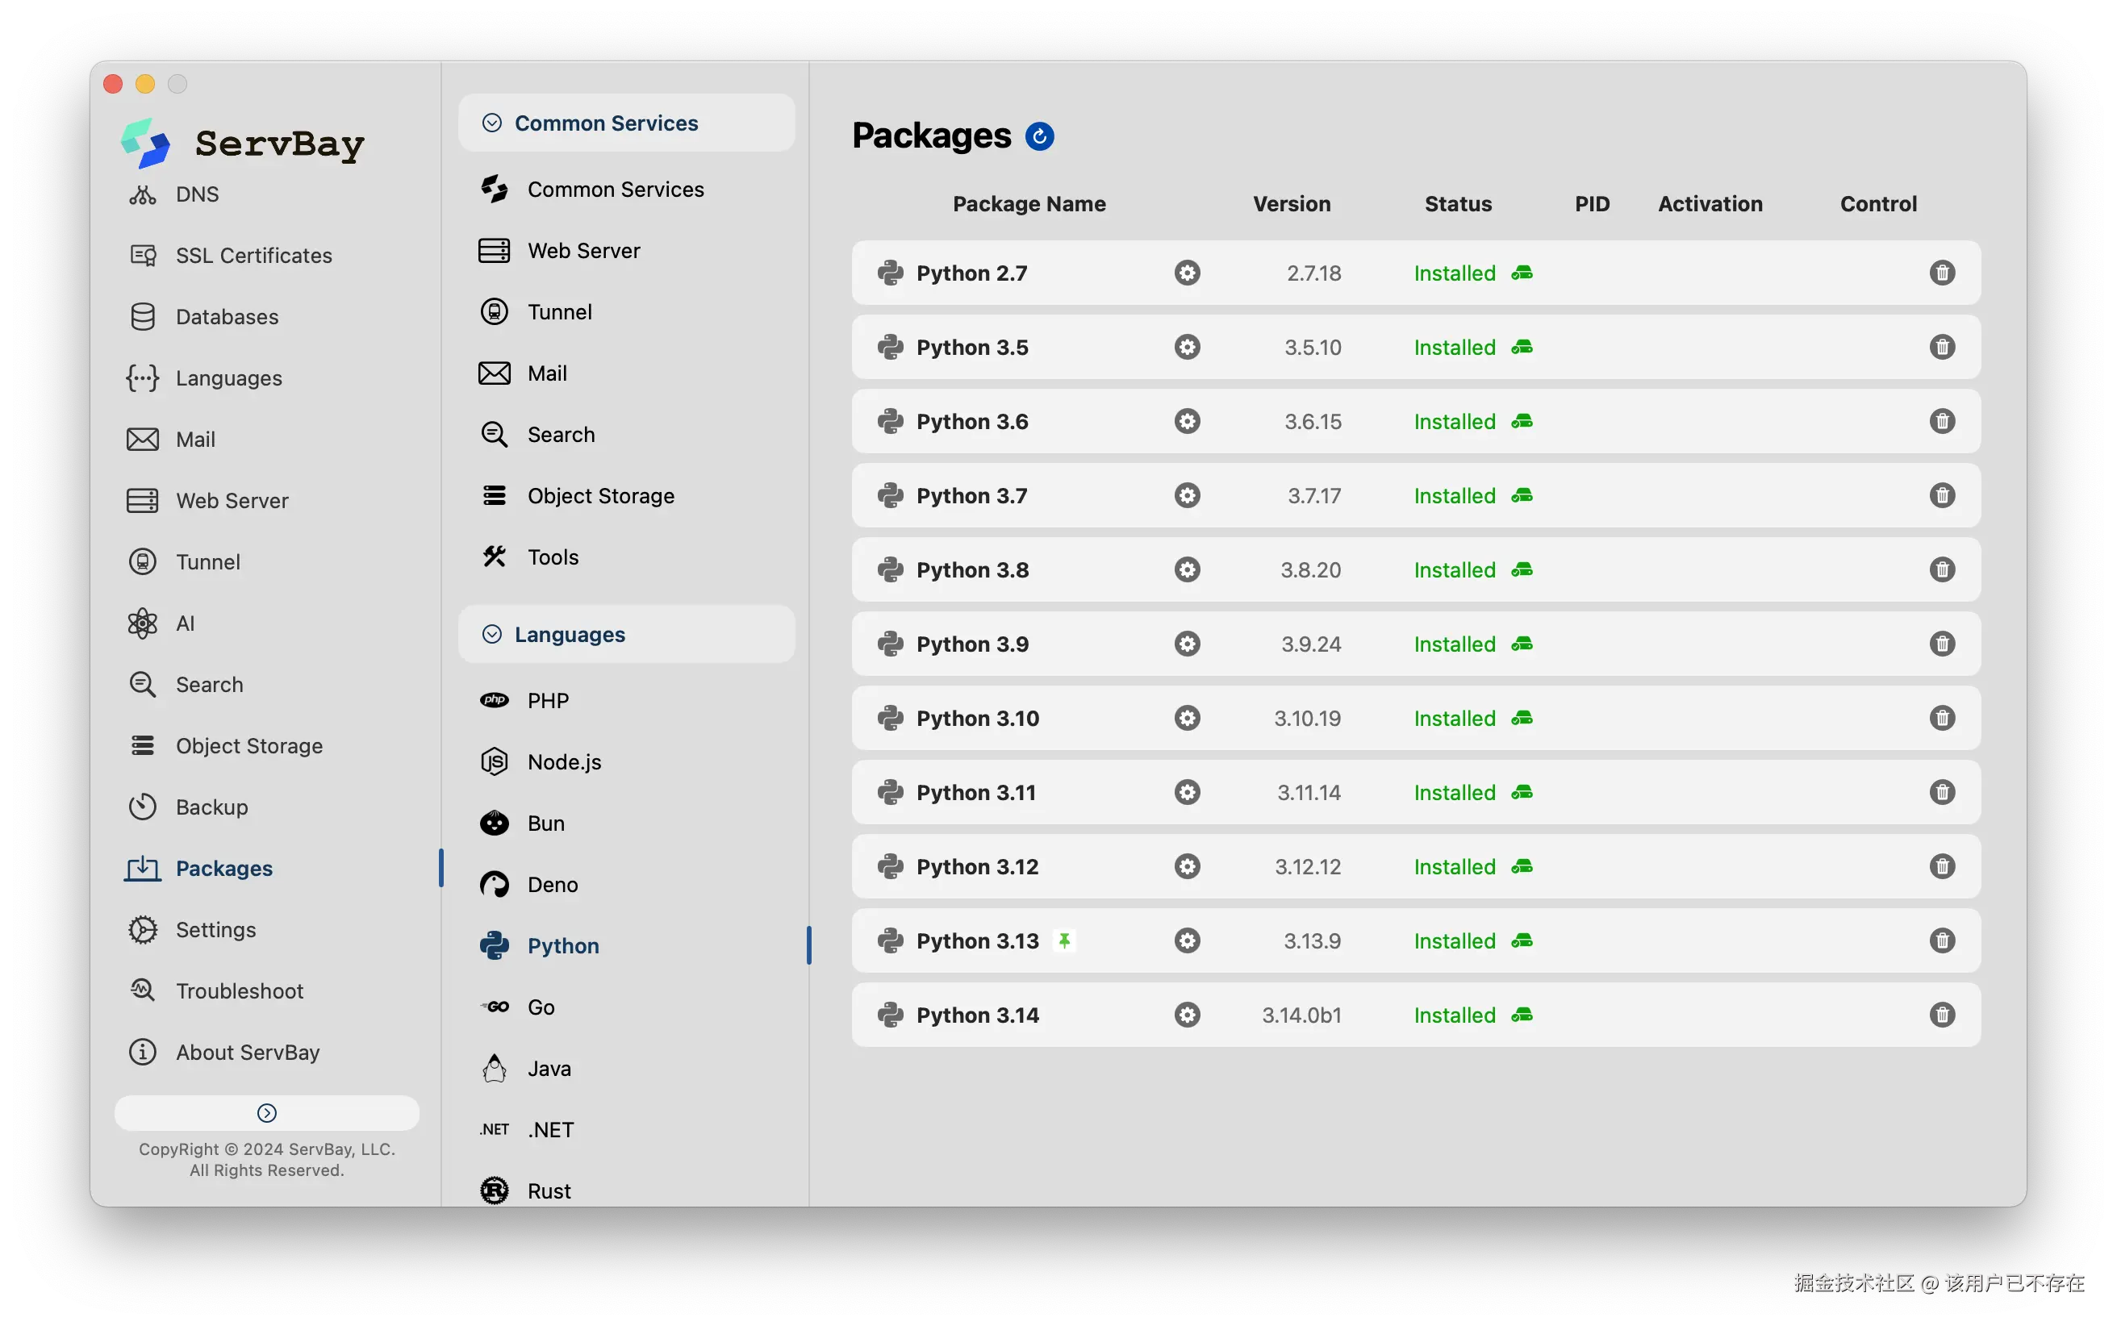Click the Version column header

[1291, 203]
